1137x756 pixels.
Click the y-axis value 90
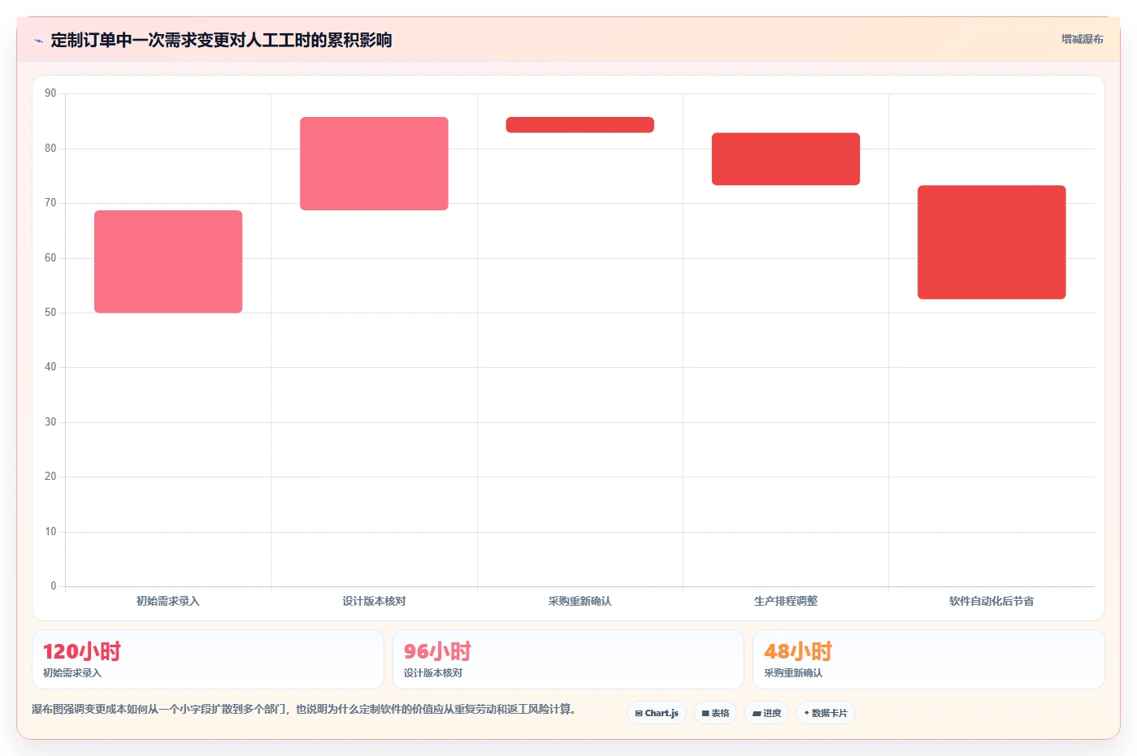click(x=50, y=93)
